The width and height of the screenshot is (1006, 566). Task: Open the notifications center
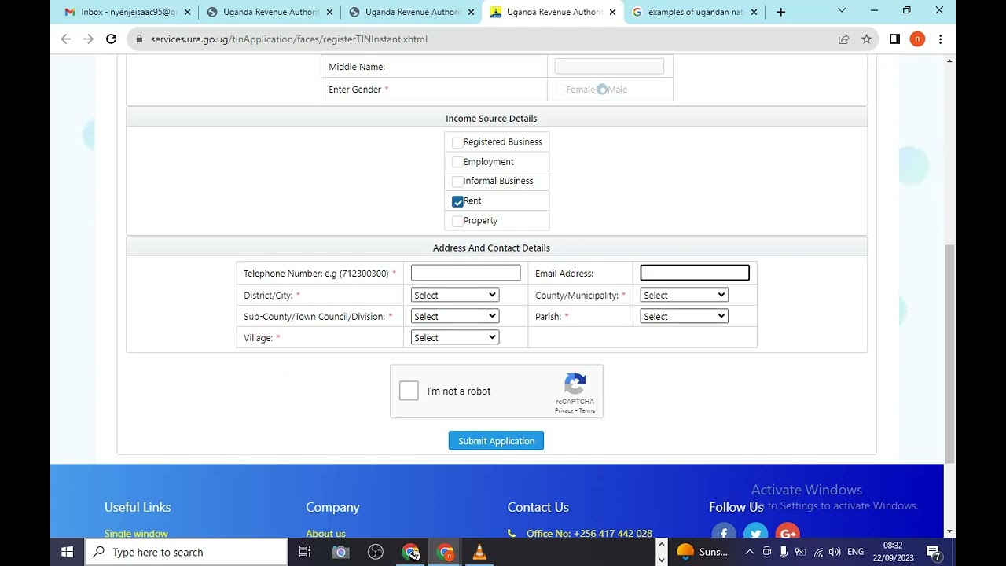pyautogui.click(x=933, y=552)
